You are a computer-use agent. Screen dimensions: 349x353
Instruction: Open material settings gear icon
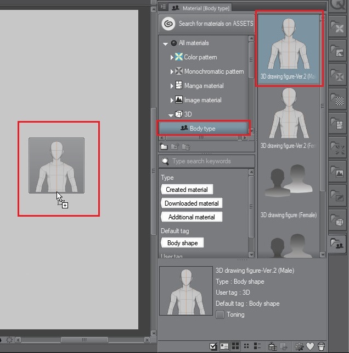(x=300, y=346)
